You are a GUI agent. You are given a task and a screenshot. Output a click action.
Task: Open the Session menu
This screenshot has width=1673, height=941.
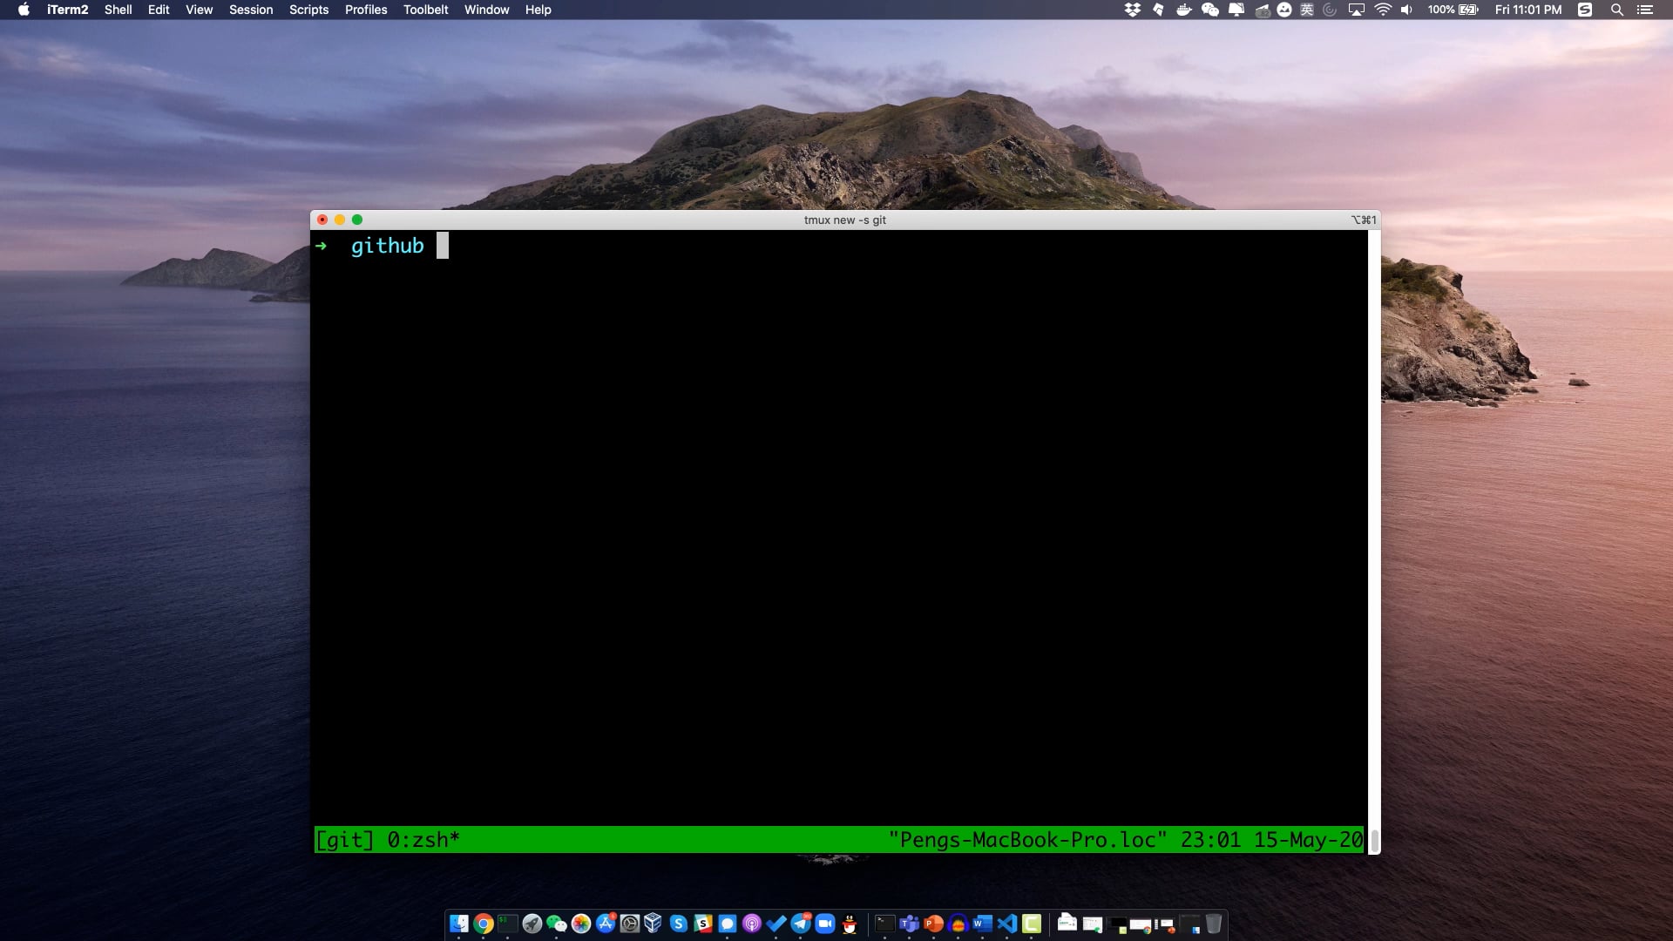pyautogui.click(x=250, y=10)
